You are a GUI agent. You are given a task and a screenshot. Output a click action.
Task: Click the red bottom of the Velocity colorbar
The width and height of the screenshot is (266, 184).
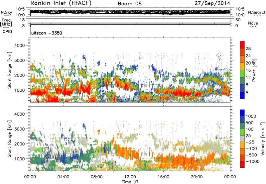242,164
